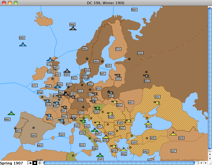Click the 'stp' province label

pos(140,53)
